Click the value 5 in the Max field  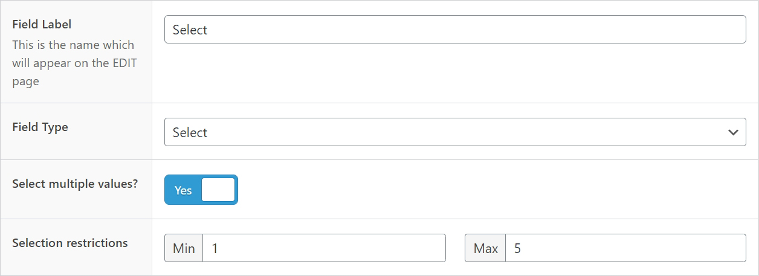click(517, 248)
